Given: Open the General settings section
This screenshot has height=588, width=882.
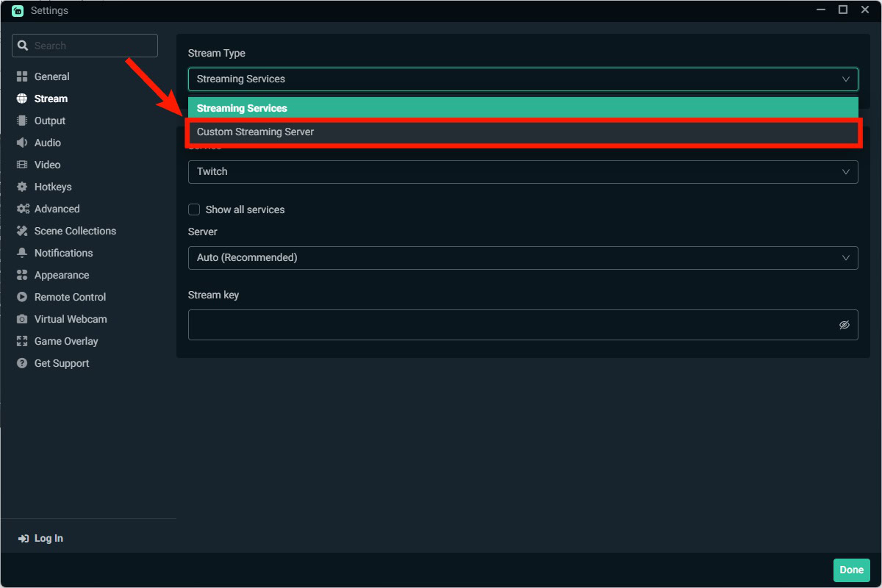Looking at the screenshot, I should [51, 76].
